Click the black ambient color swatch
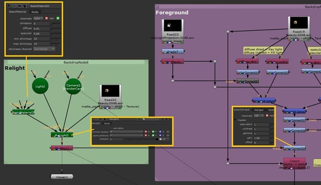Screen dimensions: 321x185 pyautogui.click(x=157, y=139)
